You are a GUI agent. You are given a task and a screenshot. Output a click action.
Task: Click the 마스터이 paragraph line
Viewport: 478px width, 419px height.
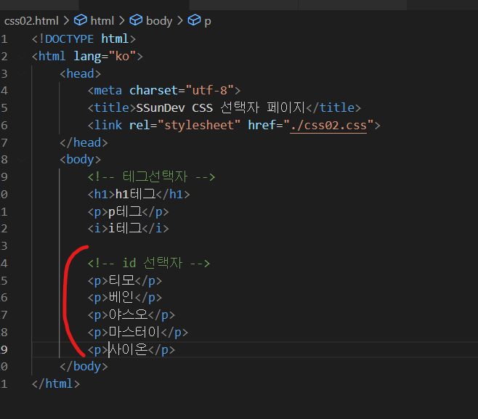138,332
